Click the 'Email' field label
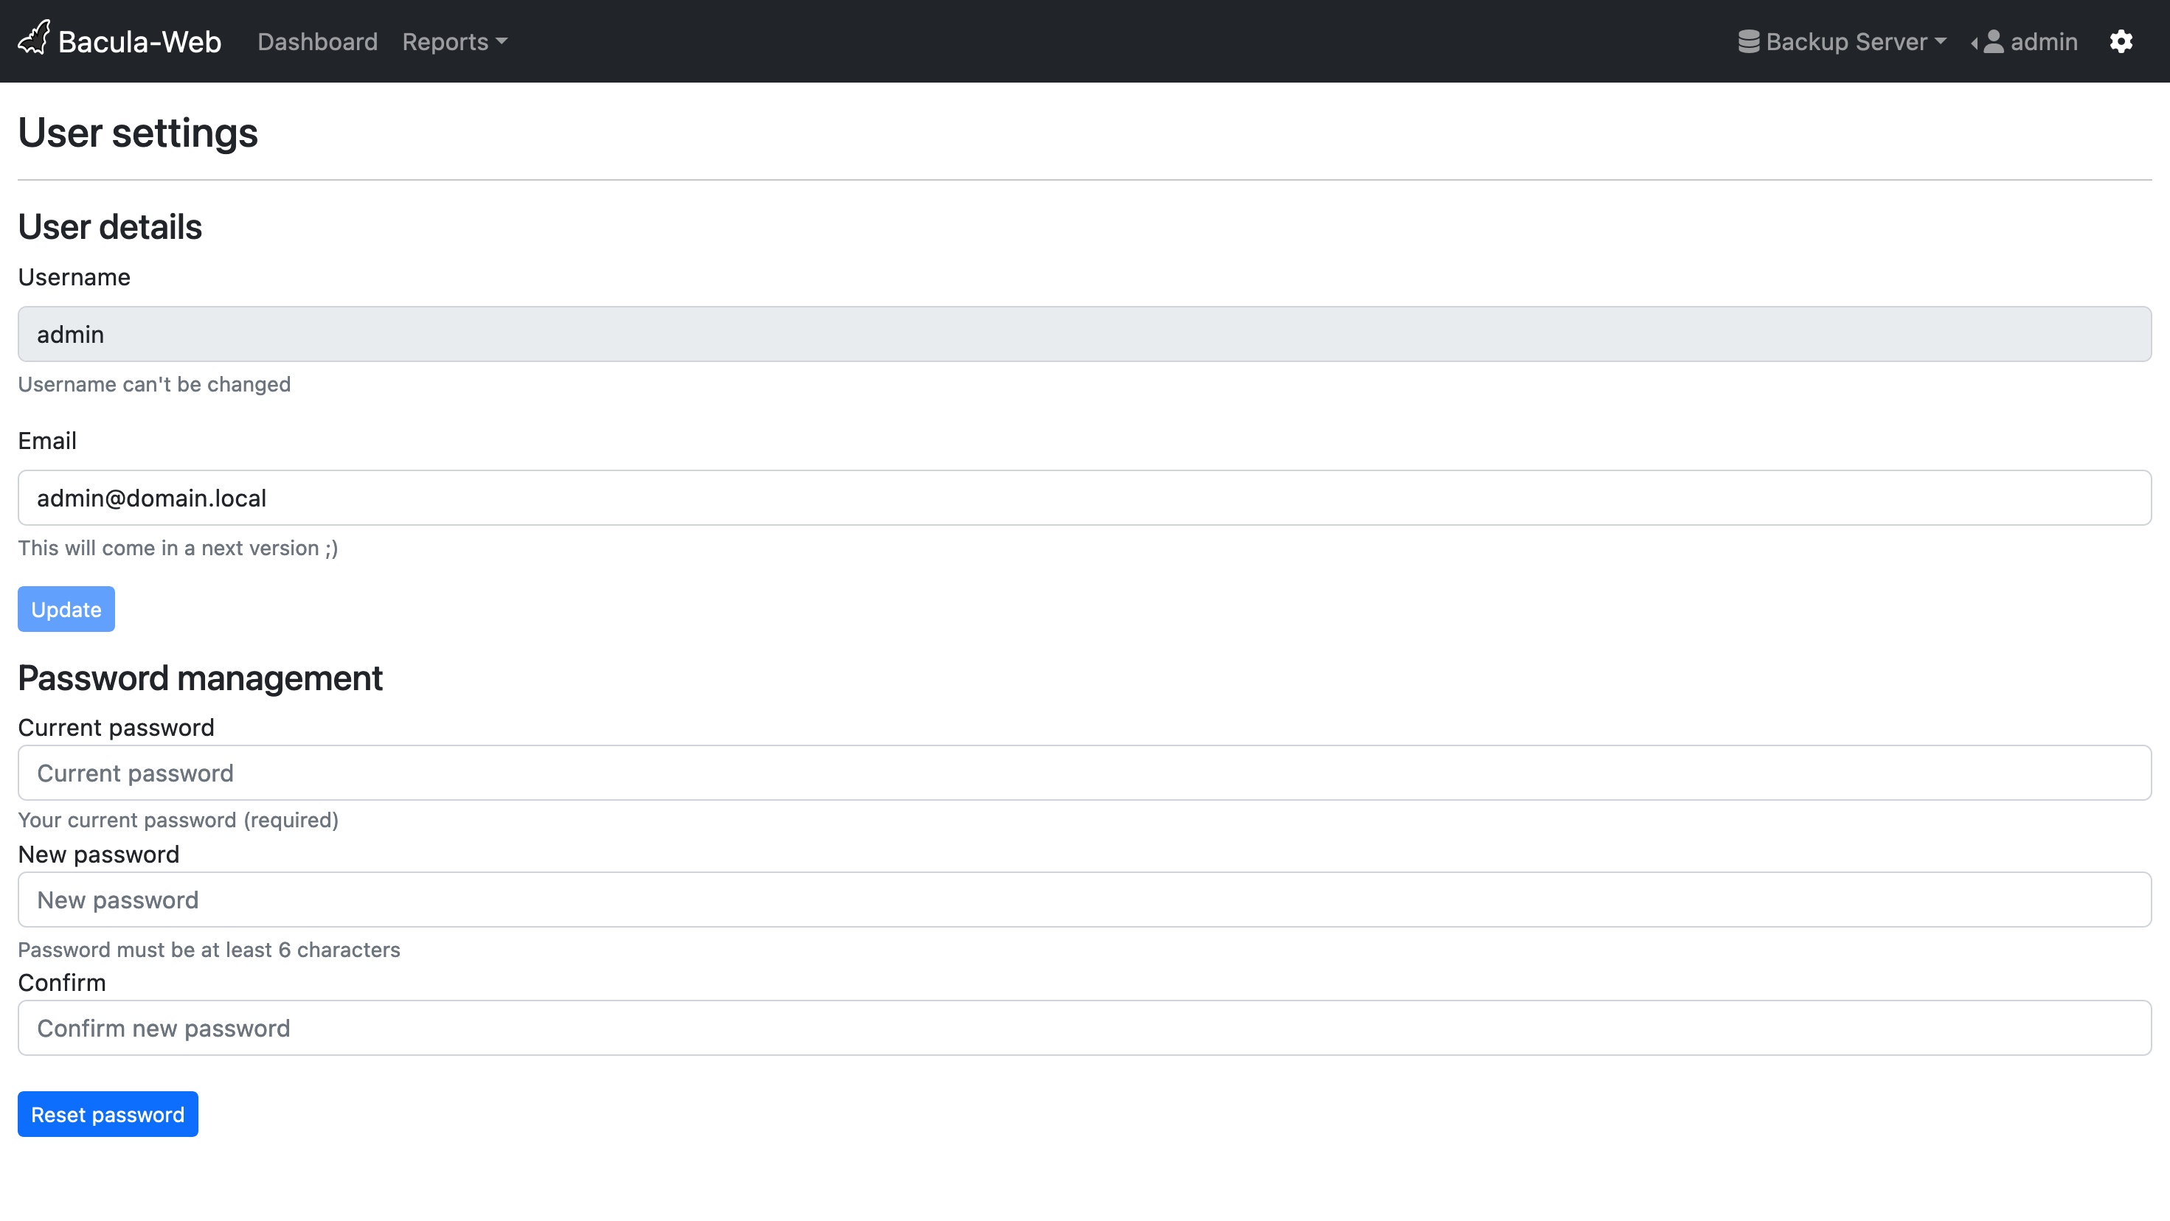The width and height of the screenshot is (2170, 1221). (x=47, y=440)
